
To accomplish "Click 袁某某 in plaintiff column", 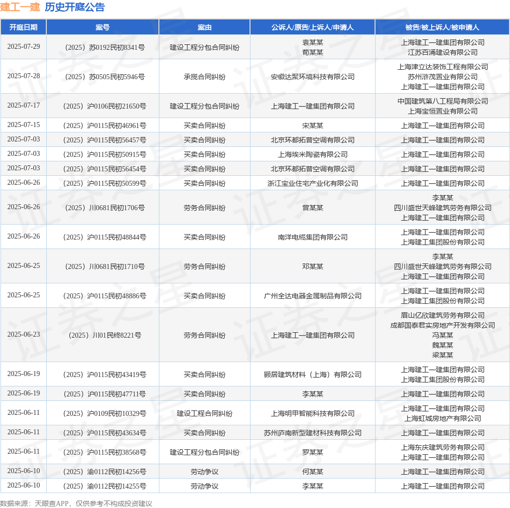I will click(313, 42).
